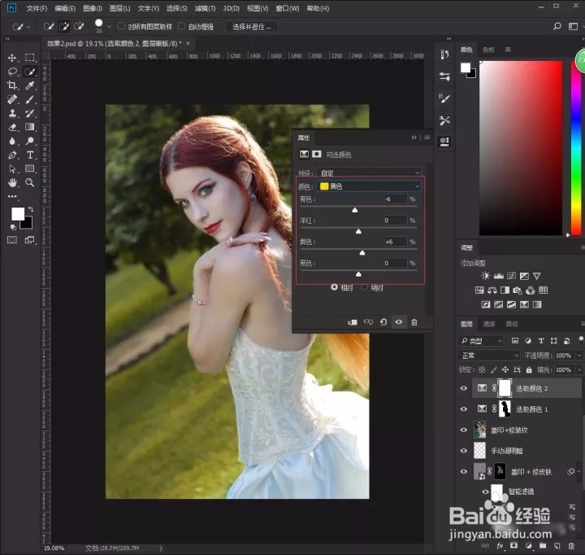
Task: Open the preset dropdown set to custom
Action: click(x=370, y=173)
